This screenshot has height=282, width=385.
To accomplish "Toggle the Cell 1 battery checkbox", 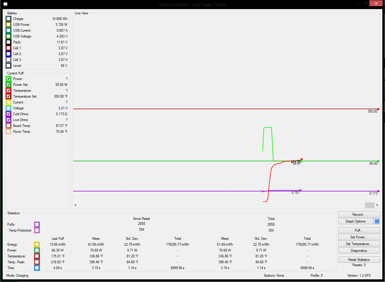I will (9, 48).
